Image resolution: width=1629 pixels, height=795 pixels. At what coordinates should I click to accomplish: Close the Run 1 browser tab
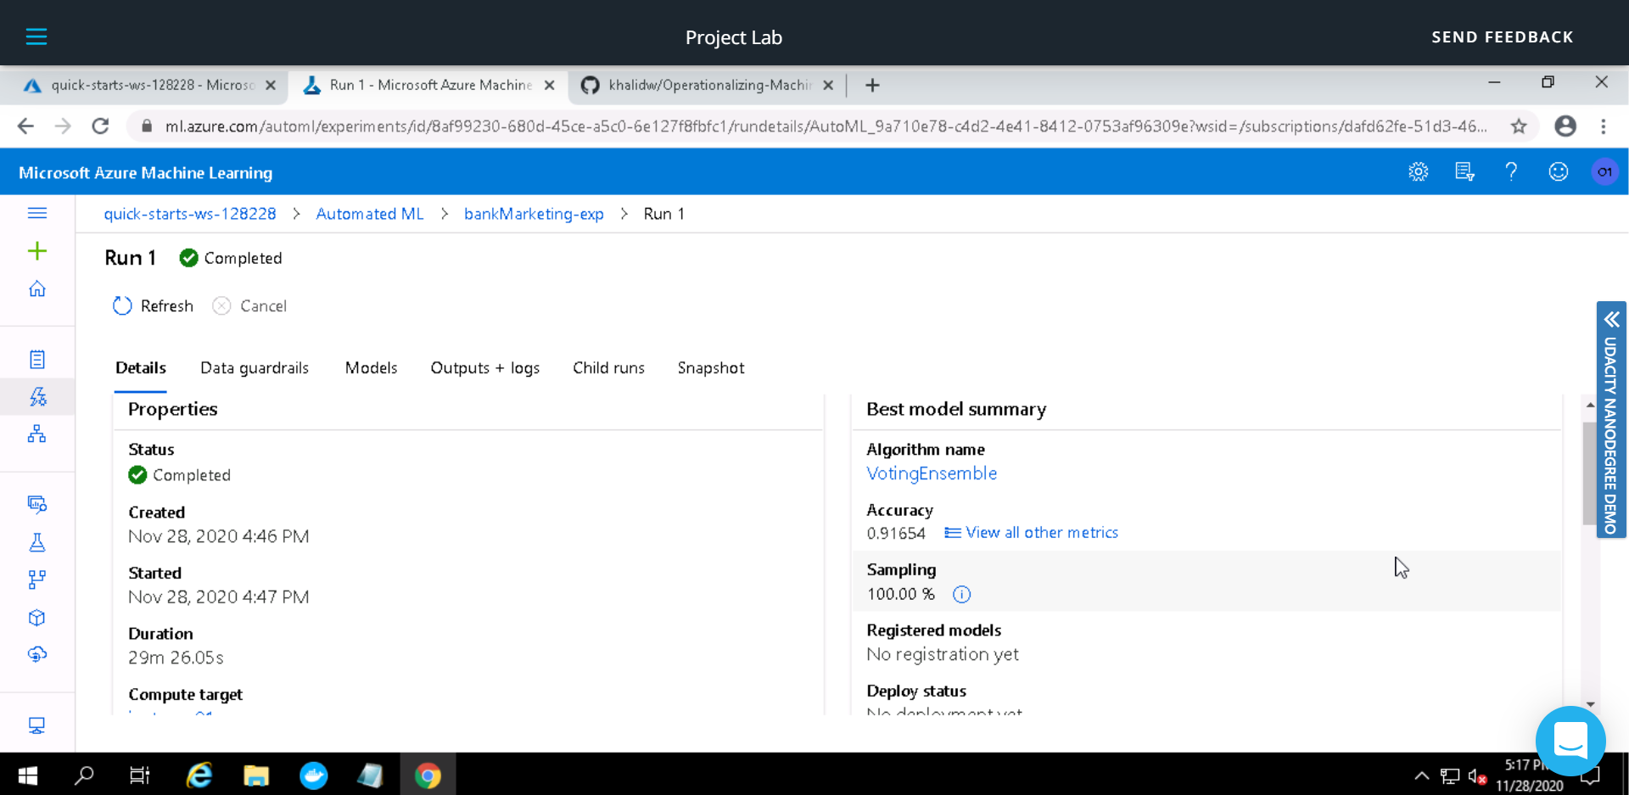[550, 85]
